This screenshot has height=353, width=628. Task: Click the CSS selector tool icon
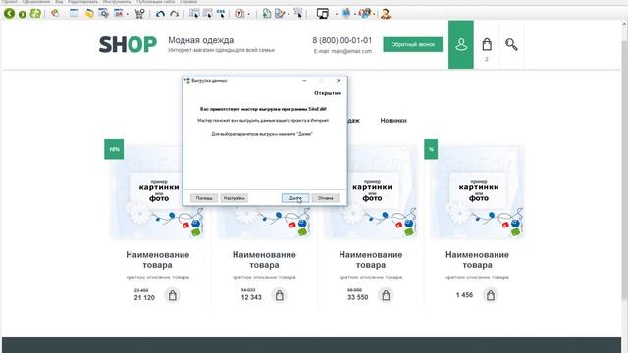tap(221, 13)
